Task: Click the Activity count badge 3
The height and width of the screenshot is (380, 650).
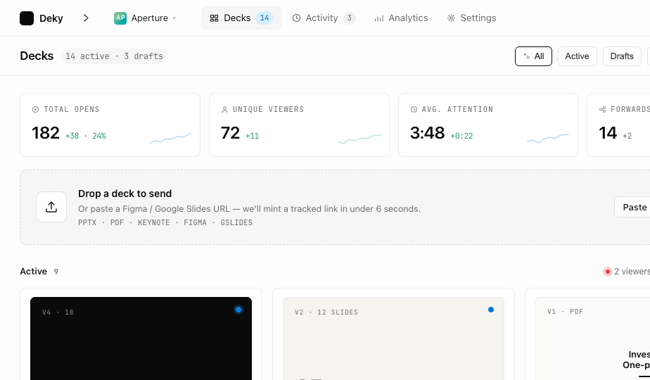Action: tap(350, 18)
